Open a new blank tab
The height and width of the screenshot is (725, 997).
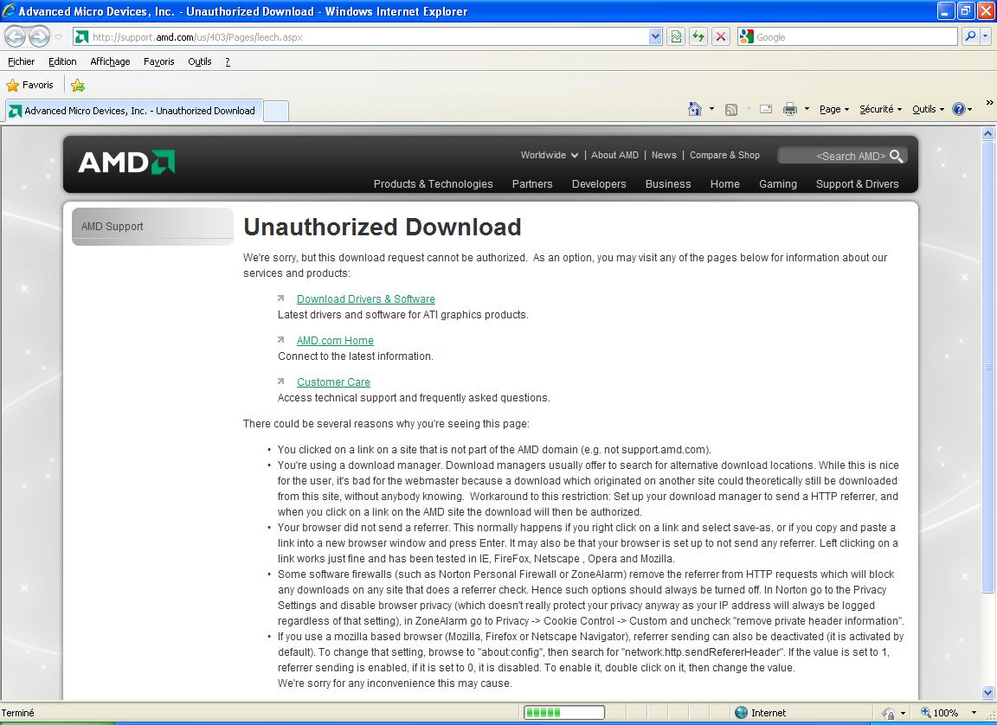click(276, 111)
